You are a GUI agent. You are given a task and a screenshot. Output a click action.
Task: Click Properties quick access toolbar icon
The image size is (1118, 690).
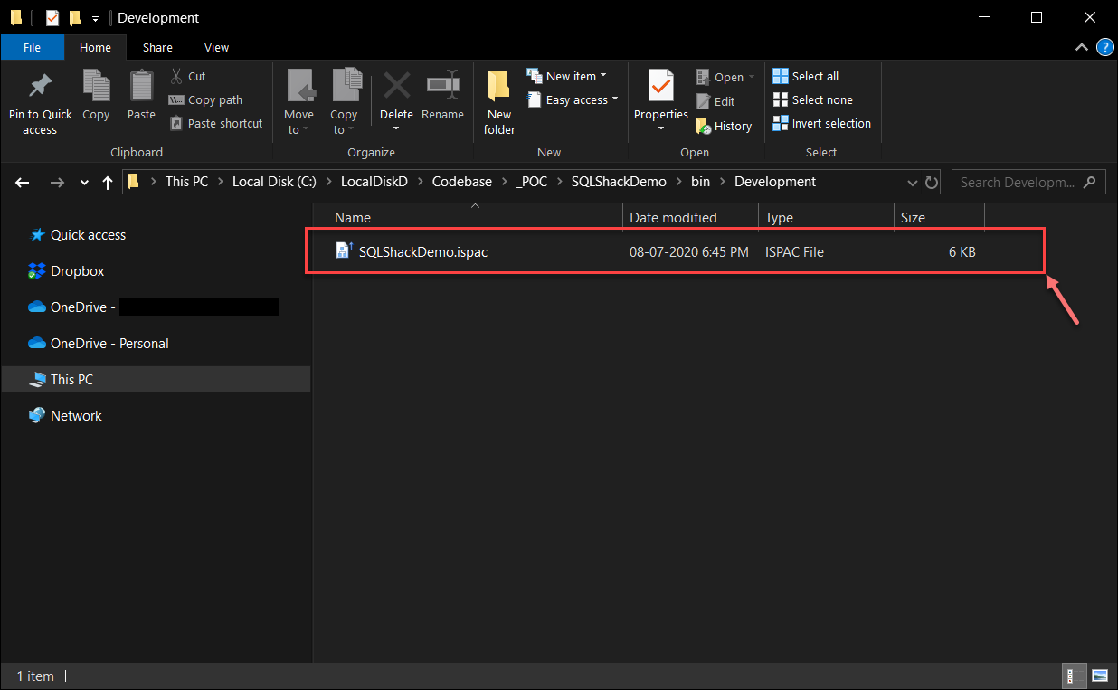coord(52,18)
